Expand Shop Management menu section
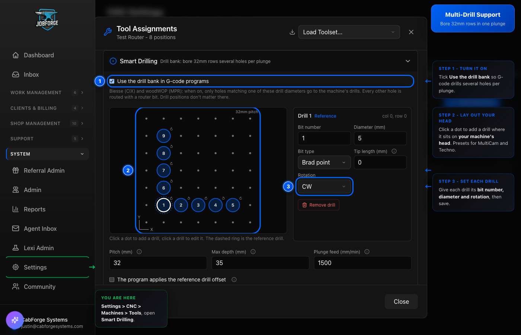Viewport: 521px width, 335px height. pos(47,123)
